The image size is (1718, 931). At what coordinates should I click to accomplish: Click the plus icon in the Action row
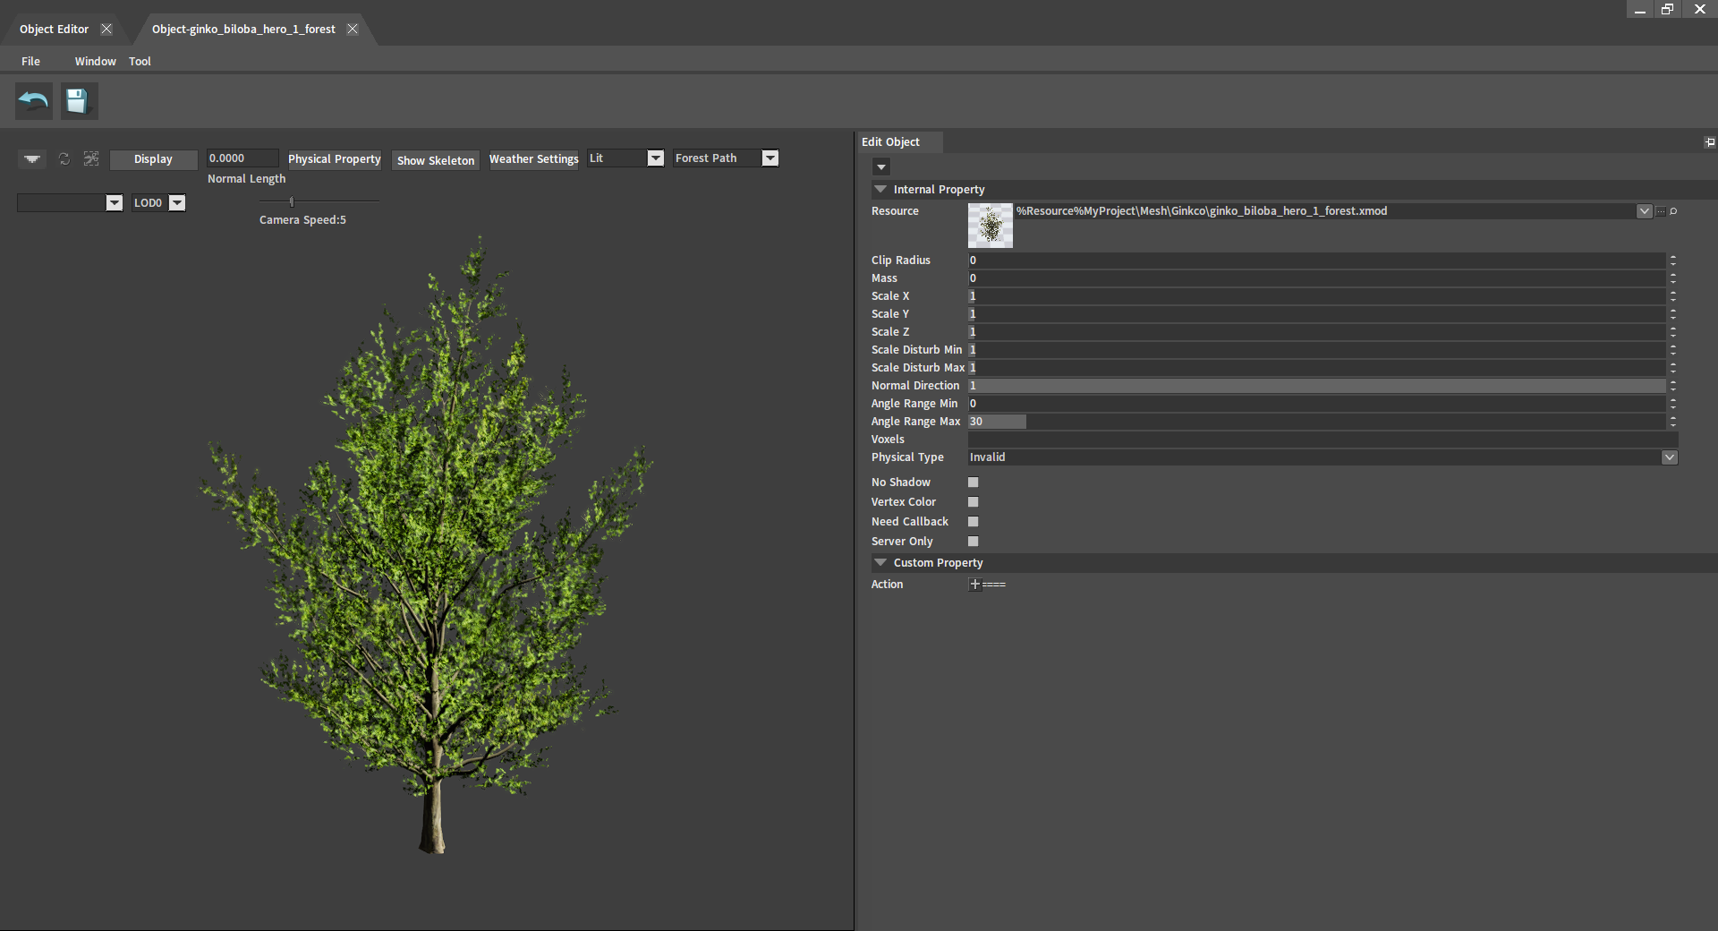coord(975,585)
